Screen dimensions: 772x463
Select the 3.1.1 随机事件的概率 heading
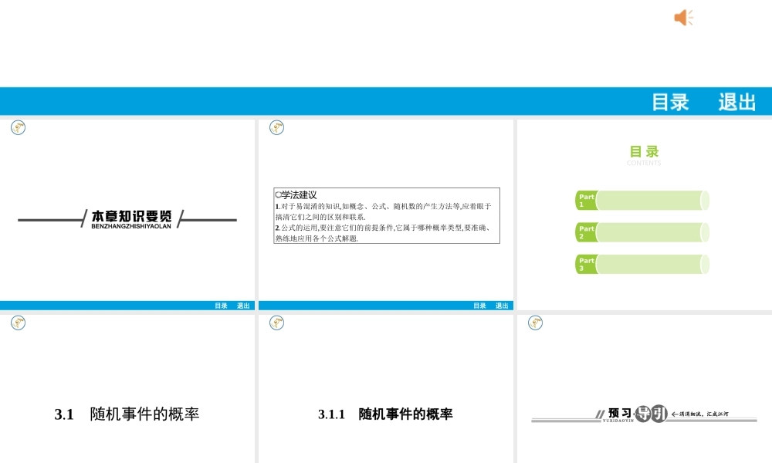click(x=385, y=414)
